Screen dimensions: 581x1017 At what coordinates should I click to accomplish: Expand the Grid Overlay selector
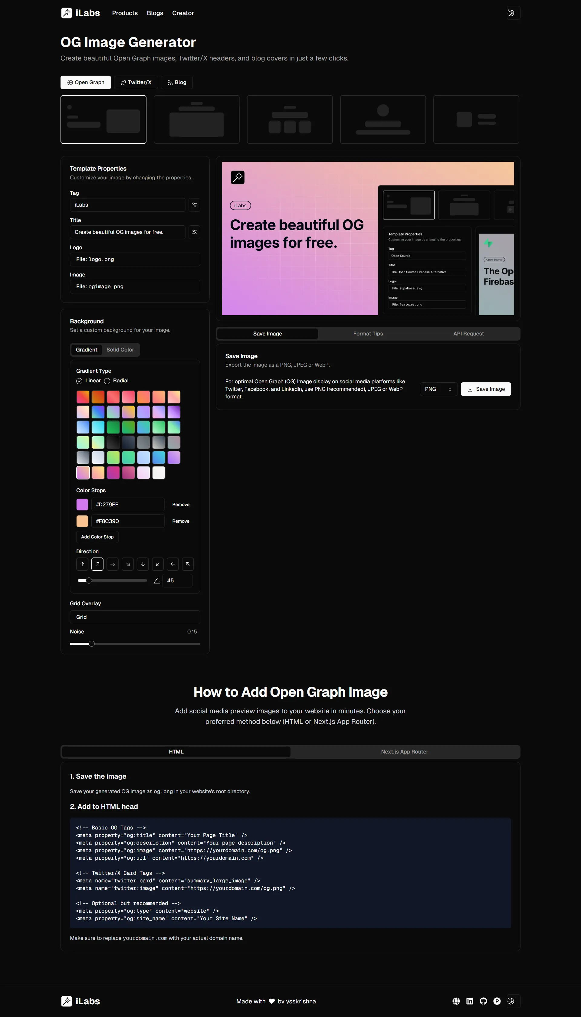(135, 617)
